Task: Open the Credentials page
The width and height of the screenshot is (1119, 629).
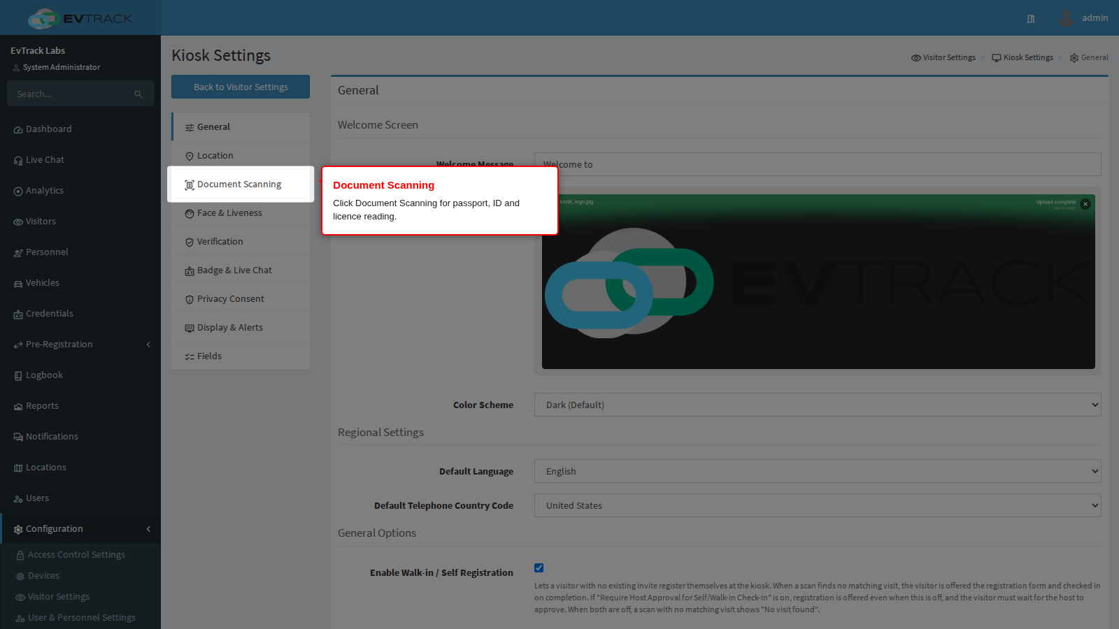Action: (80, 314)
